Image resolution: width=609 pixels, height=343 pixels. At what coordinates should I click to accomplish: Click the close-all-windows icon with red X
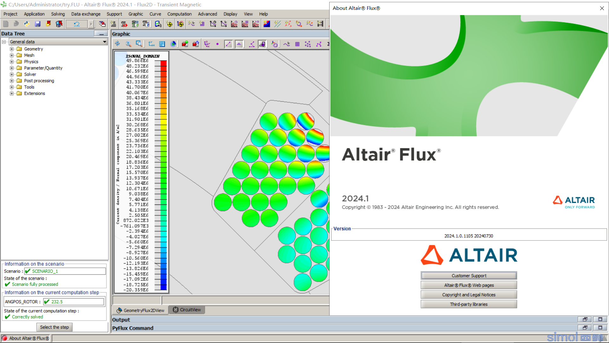pos(102,24)
